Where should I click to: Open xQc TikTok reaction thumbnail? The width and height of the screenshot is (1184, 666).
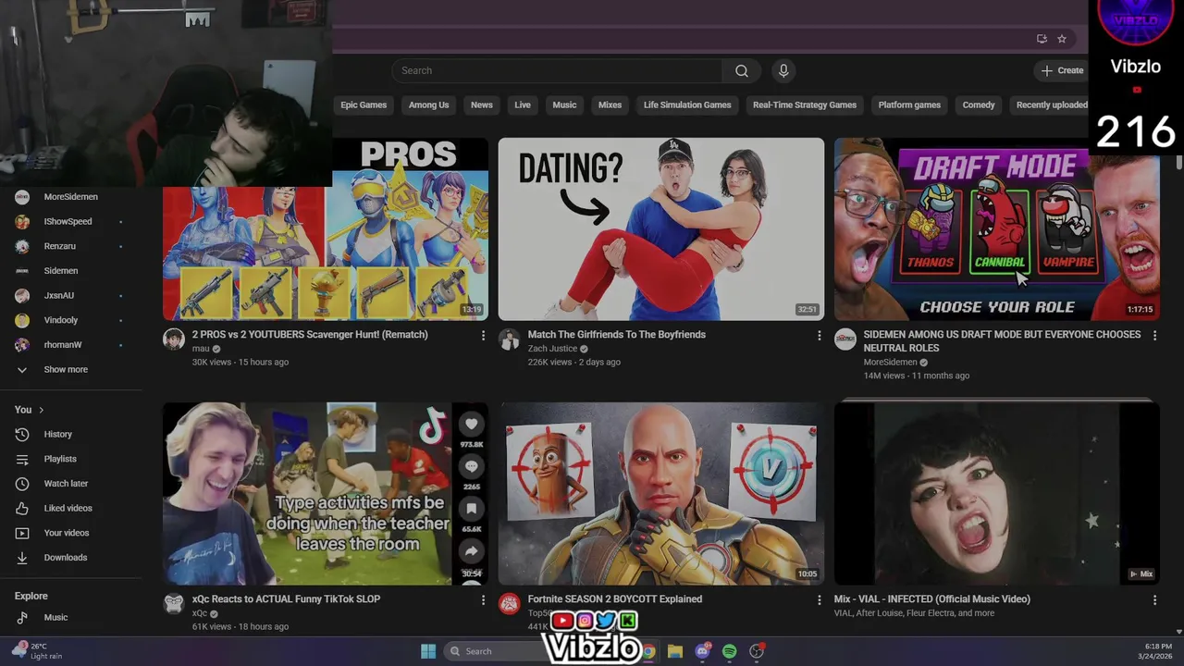click(x=326, y=494)
